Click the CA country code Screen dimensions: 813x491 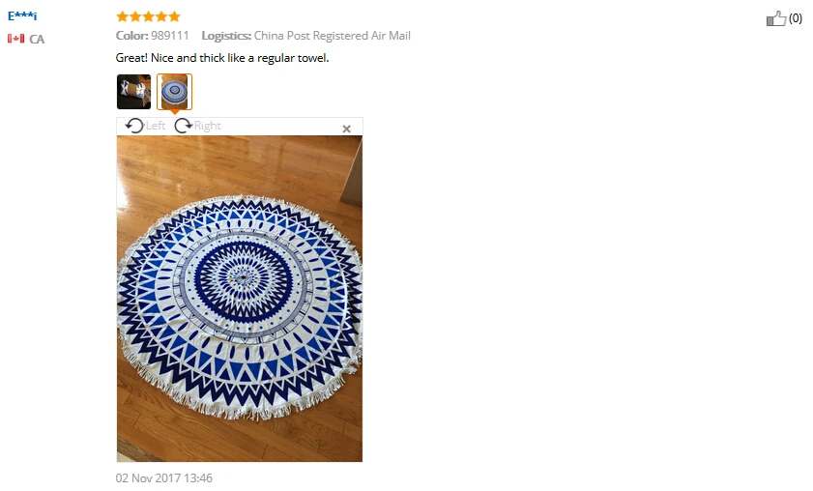[x=37, y=40]
